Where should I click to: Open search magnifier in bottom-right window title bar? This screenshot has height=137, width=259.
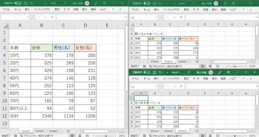click(x=189, y=72)
